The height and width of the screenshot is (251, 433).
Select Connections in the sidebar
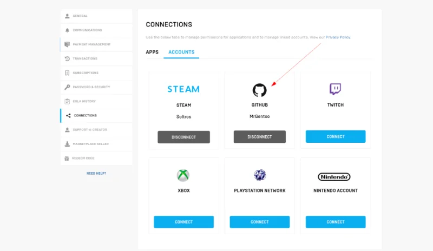coord(96,115)
